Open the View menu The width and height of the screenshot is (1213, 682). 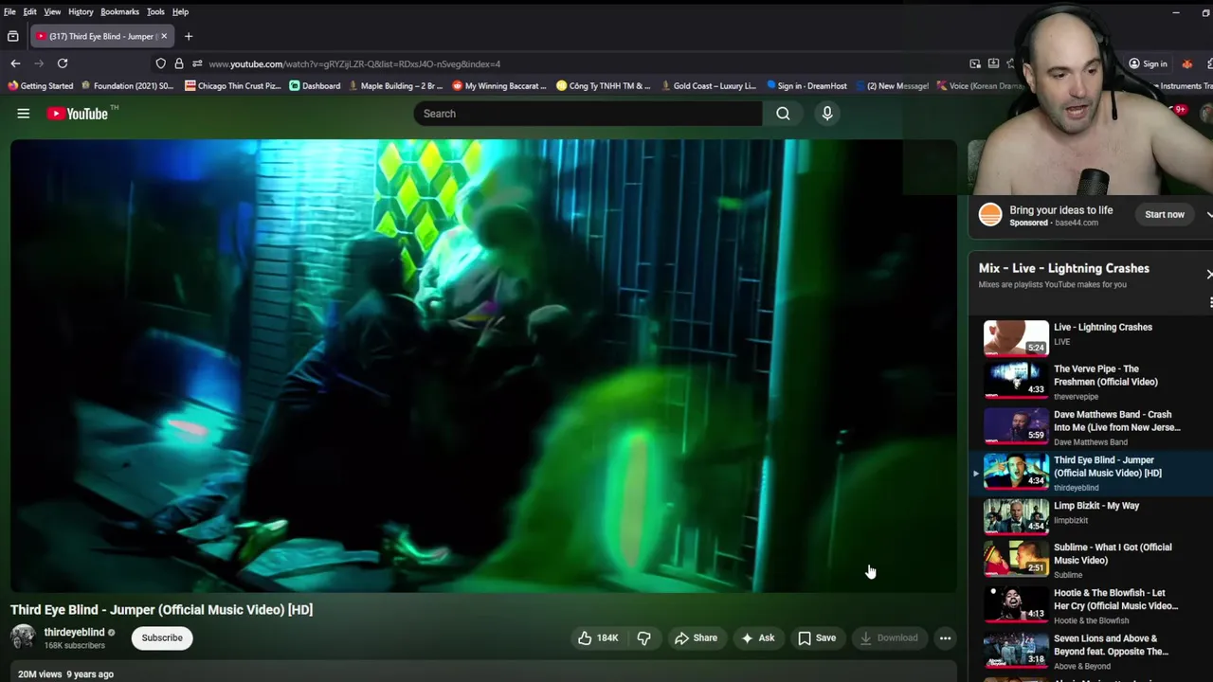[52, 11]
